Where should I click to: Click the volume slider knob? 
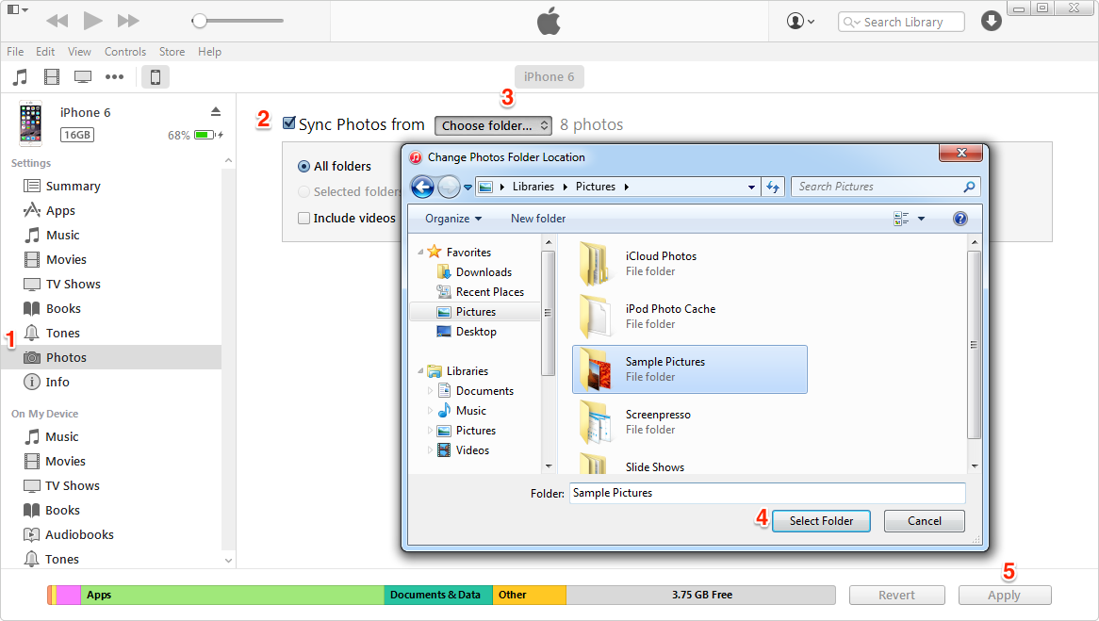click(x=200, y=21)
